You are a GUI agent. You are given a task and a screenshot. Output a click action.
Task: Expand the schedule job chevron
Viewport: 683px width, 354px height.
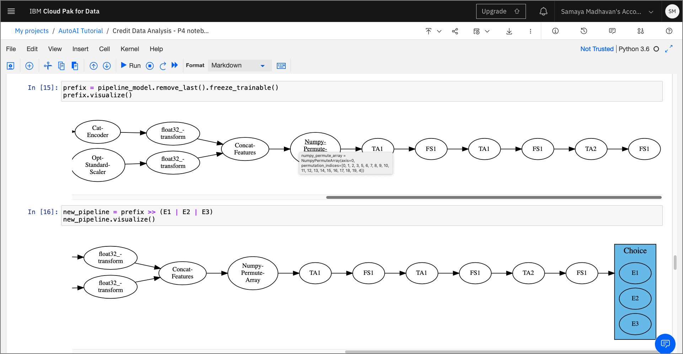click(x=487, y=31)
